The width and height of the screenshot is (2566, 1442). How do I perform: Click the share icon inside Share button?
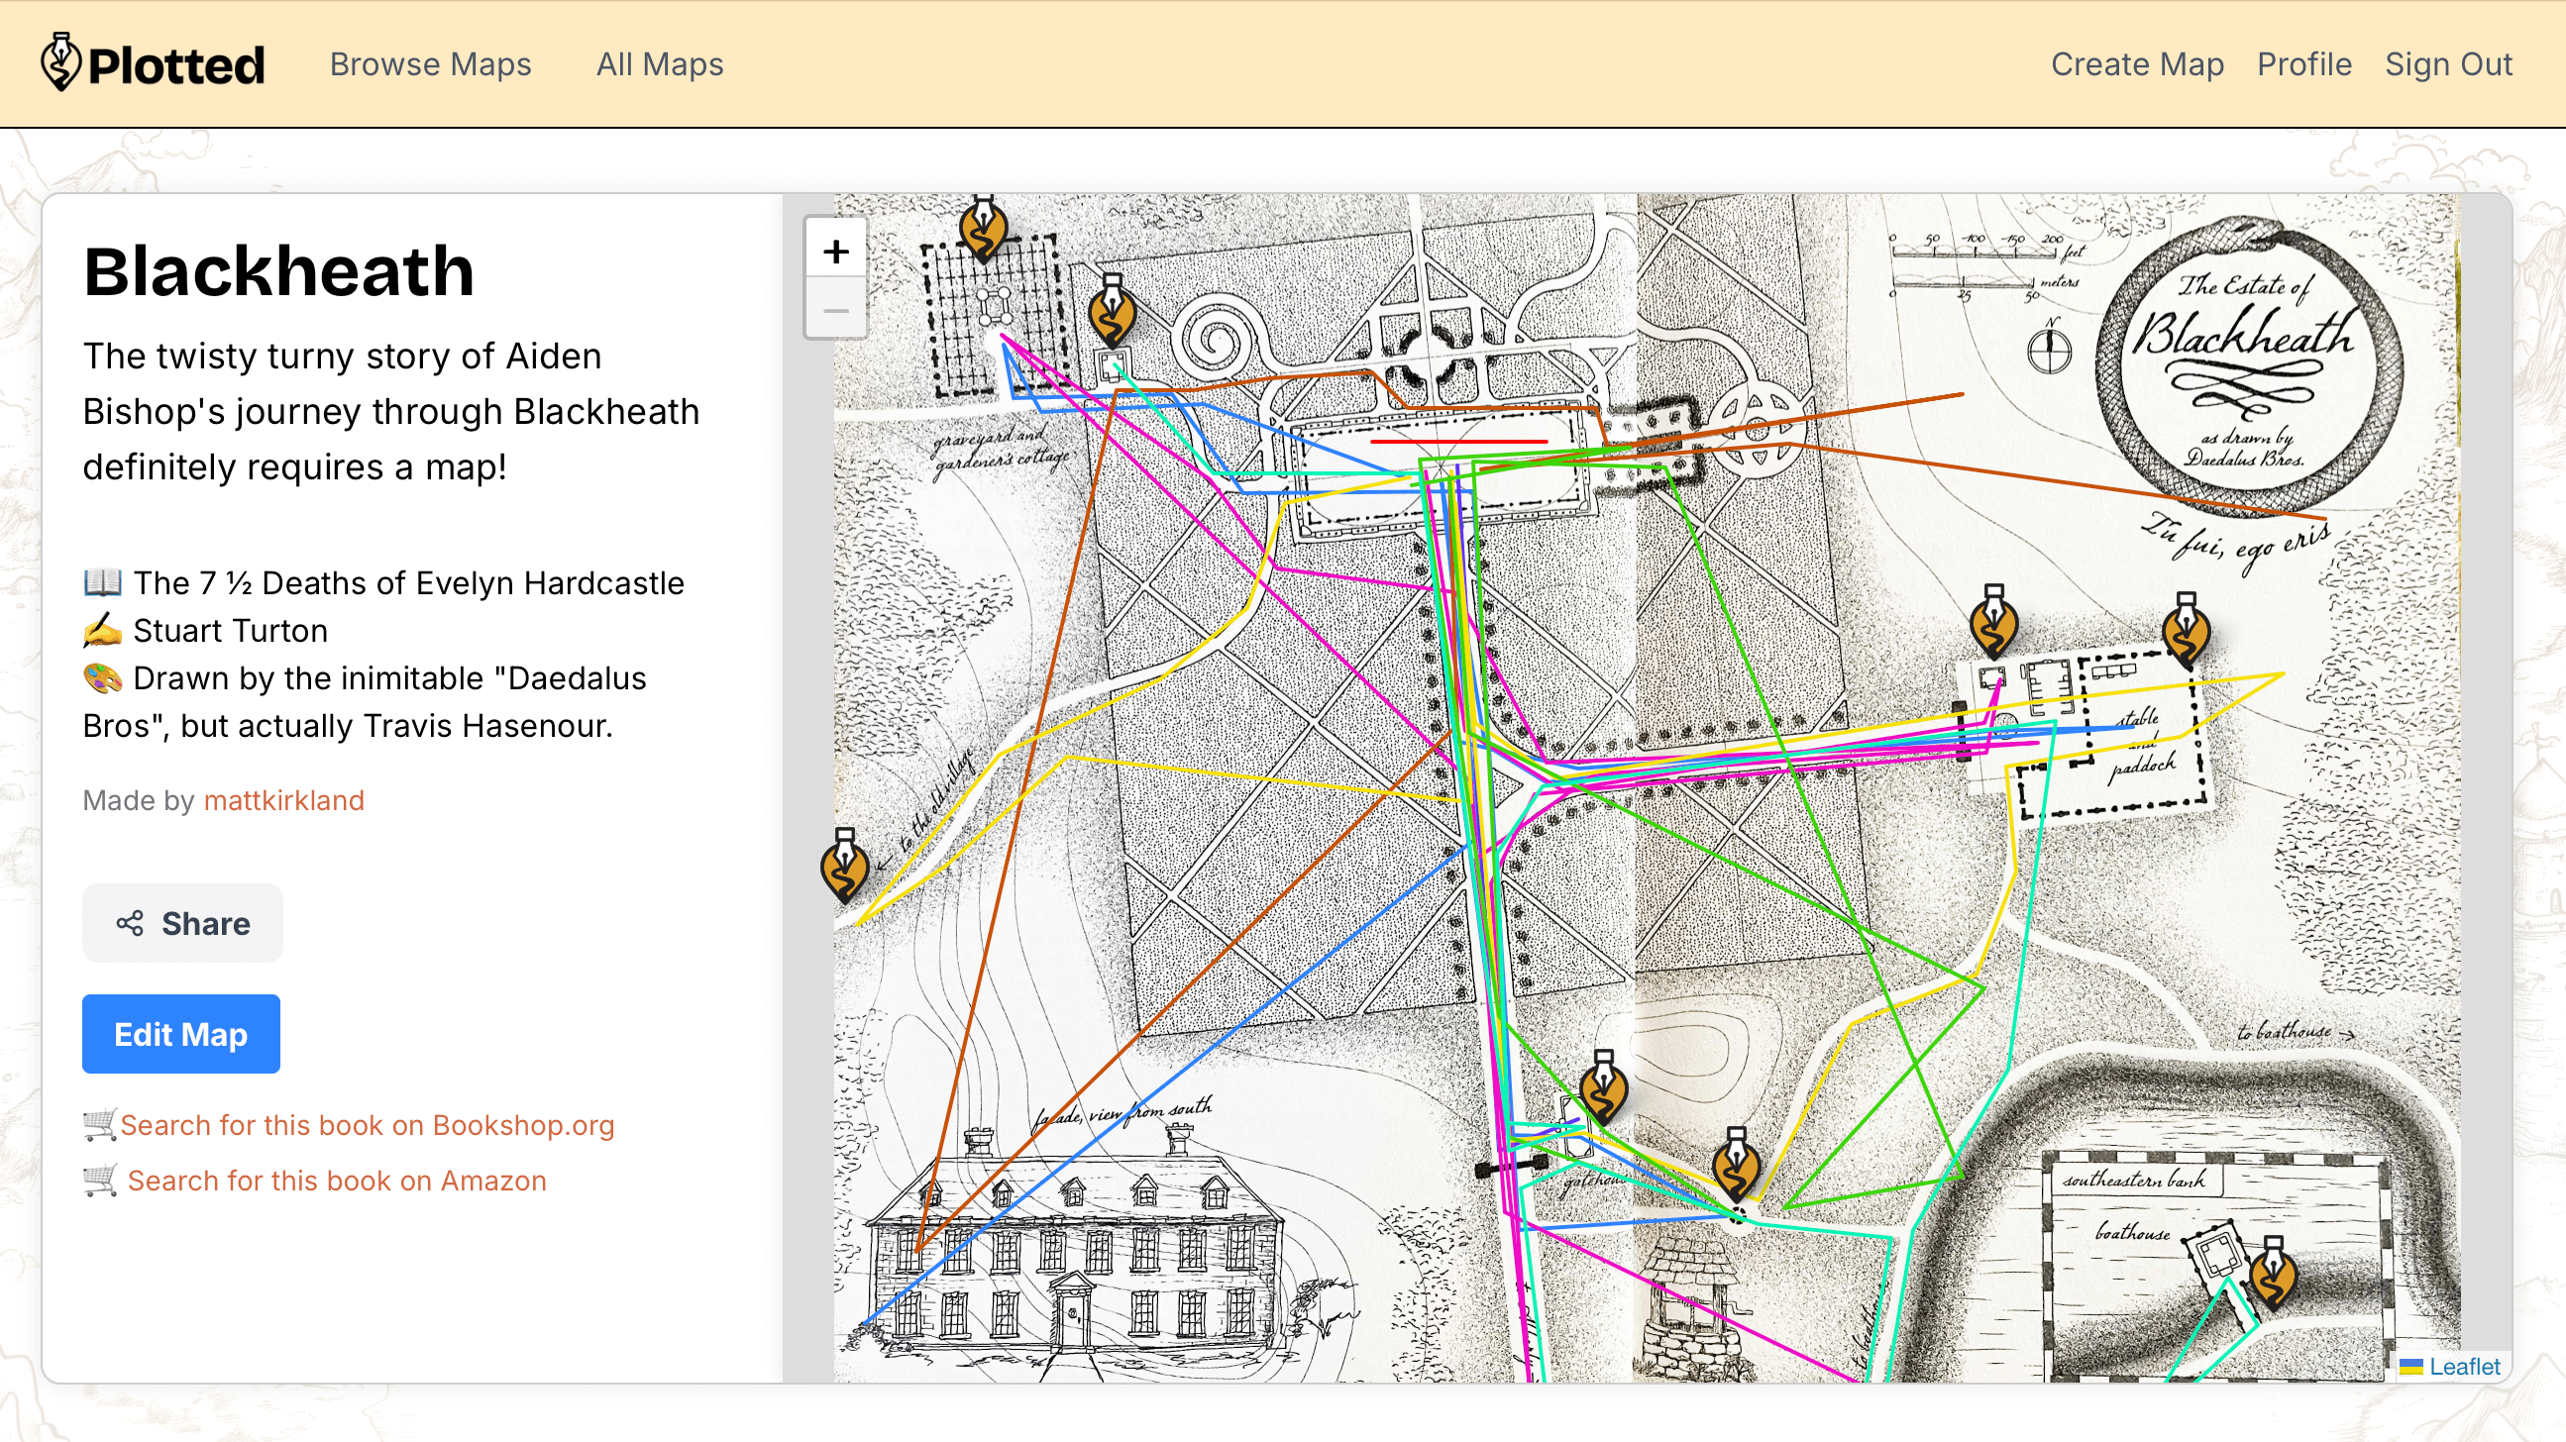point(130,923)
